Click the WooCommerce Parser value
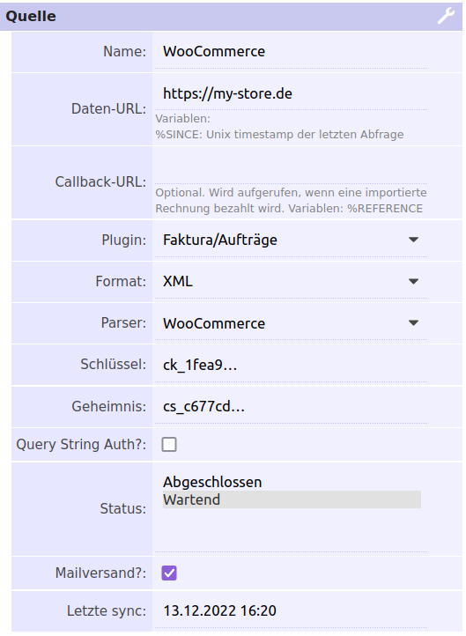Viewport: 466px width, 636px height. pyautogui.click(x=214, y=323)
